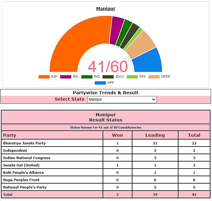Screen dimensions: 212x201
Task: Click Kuki People's Alliance in the table
Action: [23, 173]
